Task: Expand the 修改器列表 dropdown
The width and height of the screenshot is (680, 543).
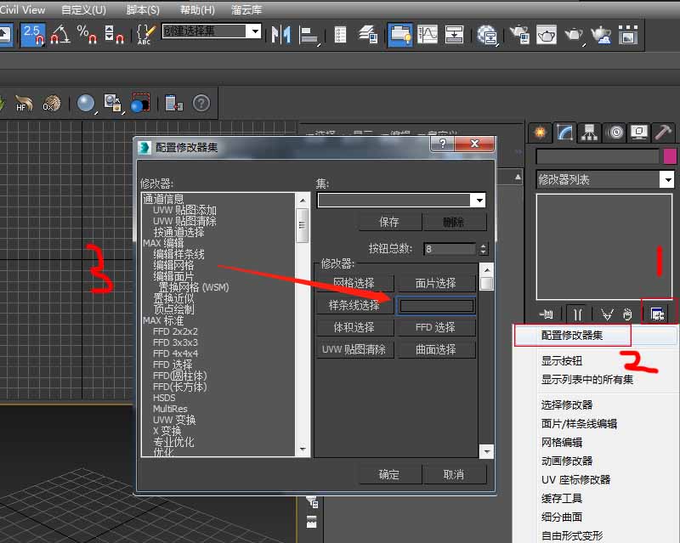Action: (667, 179)
